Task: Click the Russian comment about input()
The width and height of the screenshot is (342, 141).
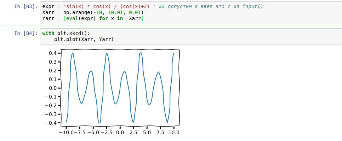Action: coord(211,6)
